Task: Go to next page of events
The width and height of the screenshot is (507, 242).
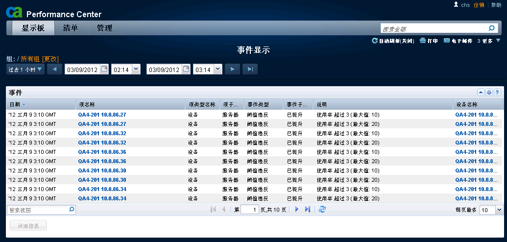Action: pos(297,210)
